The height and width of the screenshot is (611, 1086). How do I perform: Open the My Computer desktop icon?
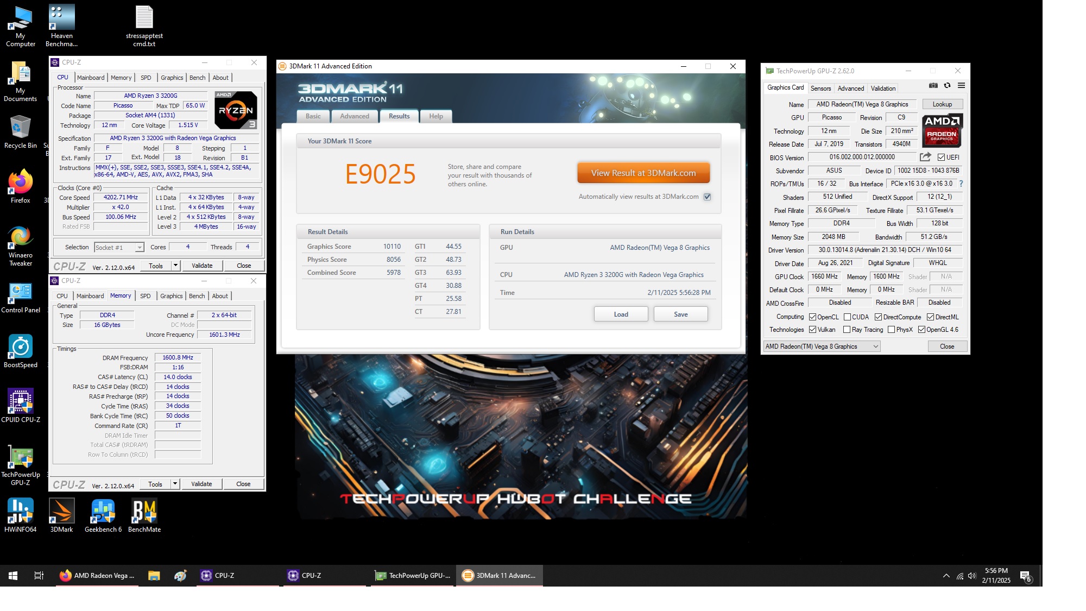(21, 26)
